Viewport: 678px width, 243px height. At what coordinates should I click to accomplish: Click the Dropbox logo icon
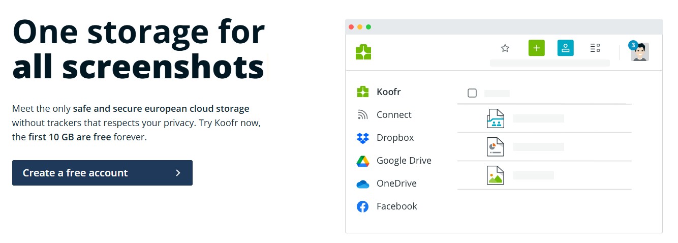[x=362, y=138]
